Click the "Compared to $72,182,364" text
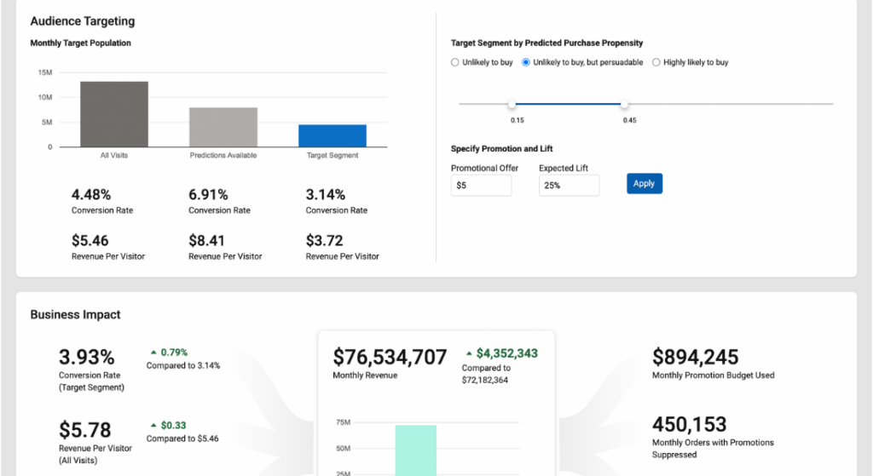The image size is (873, 476). click(486, 374)
